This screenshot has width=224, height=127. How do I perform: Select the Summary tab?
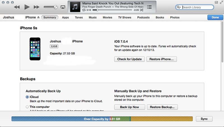coord(50,17)
